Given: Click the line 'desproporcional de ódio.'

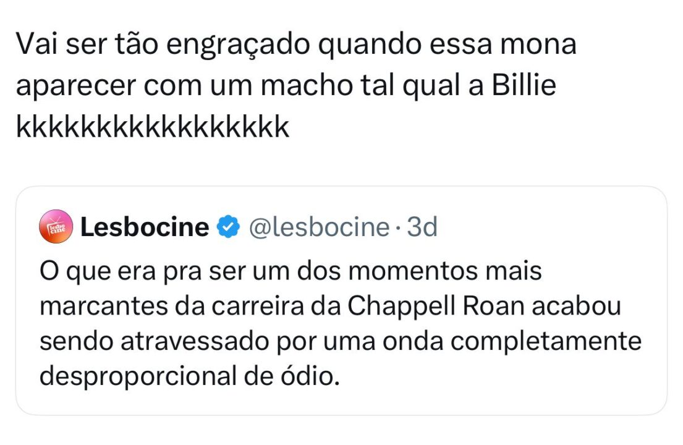Looking at the screenshot, I should 190,376.
